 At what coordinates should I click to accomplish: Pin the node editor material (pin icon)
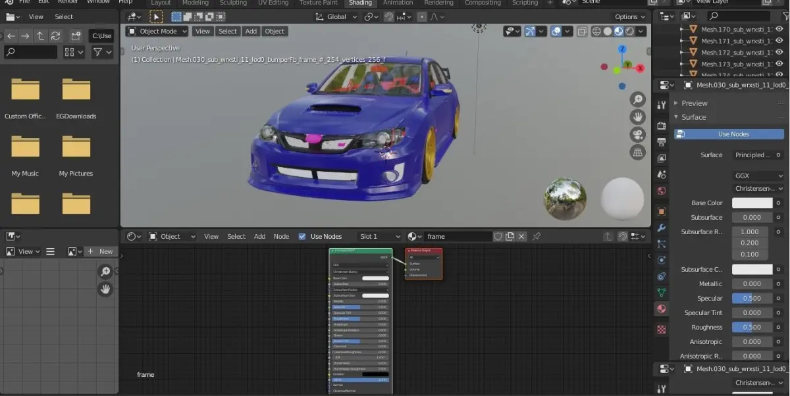537,236
